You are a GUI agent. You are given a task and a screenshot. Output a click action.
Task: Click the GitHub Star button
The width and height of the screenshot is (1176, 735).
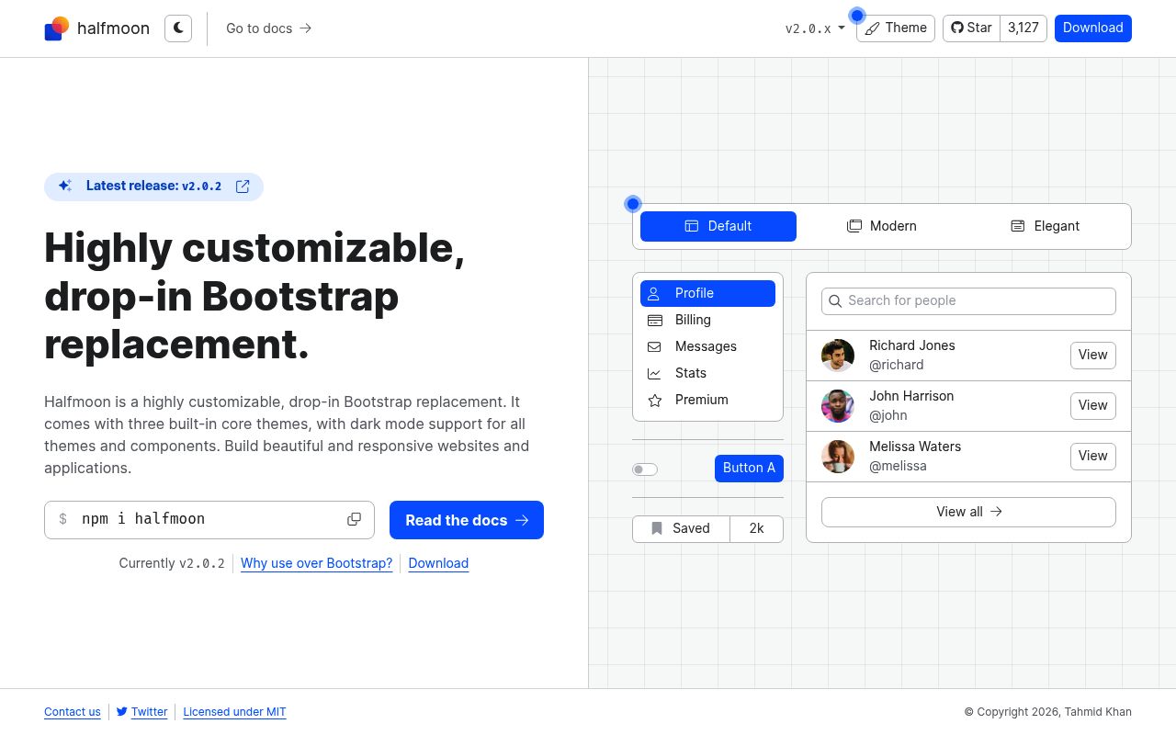click(971, 28)
